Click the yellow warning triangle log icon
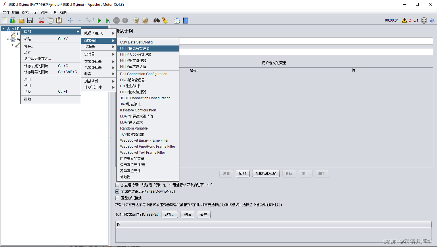The width and height of the screenshot is (437, 247). coord(405,20)
